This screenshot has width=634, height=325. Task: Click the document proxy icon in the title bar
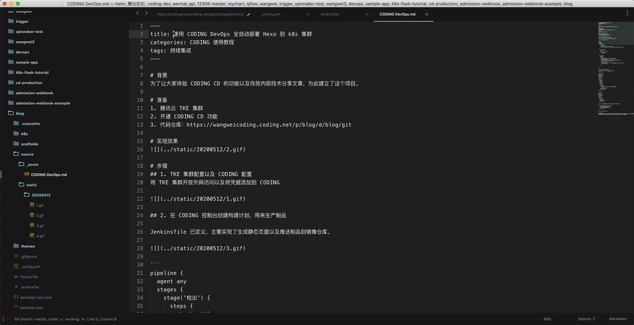(x=63, y=4)
